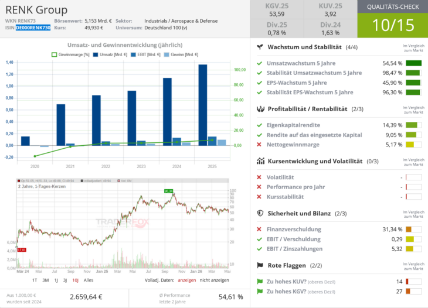Screen dimensions: 428x308
Task: Click the green flag beside Zu hohes KGV?
Action: [x=260, y=292]
